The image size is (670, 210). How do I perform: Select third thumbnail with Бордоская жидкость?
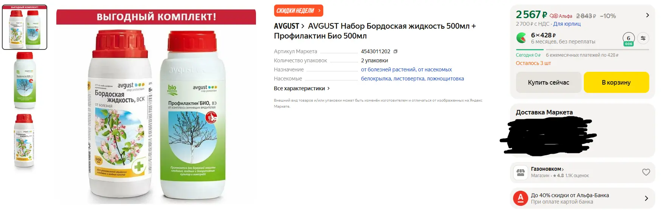coord(25,141)
